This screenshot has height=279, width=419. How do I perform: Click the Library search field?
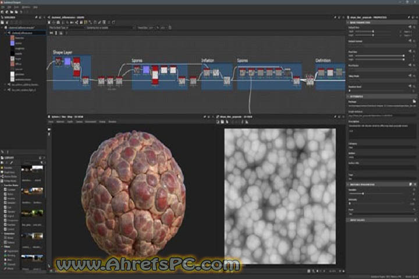click(x=31, y=163)
